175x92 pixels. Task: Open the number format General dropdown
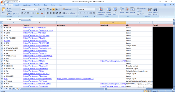(x=94, y=9)
